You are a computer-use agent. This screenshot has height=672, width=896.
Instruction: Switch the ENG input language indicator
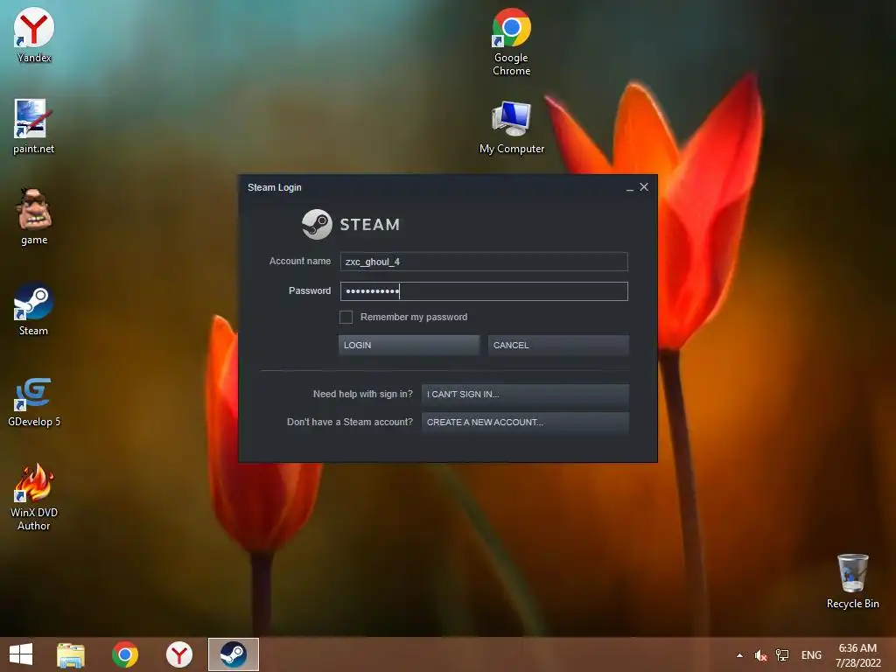tap(811, 655)
